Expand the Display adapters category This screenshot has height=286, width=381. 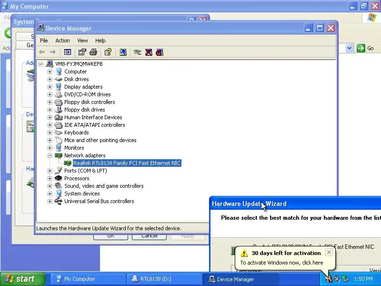50,87
